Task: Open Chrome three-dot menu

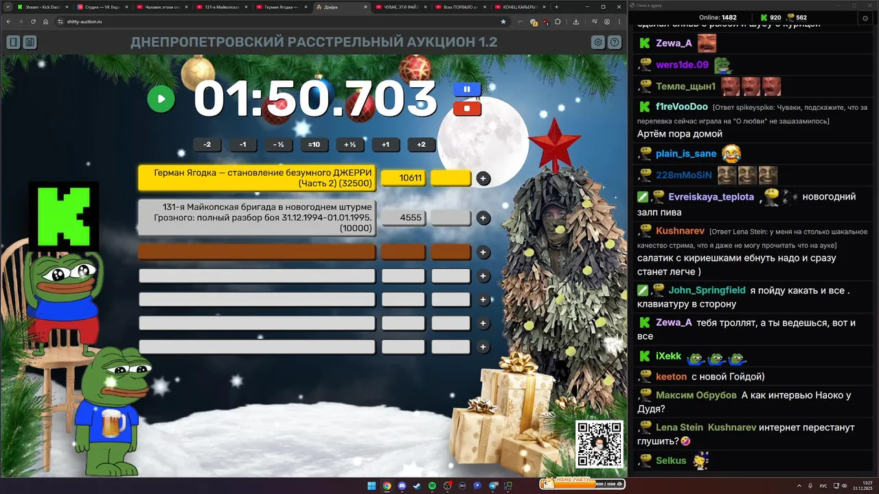Action: (620, 21)
